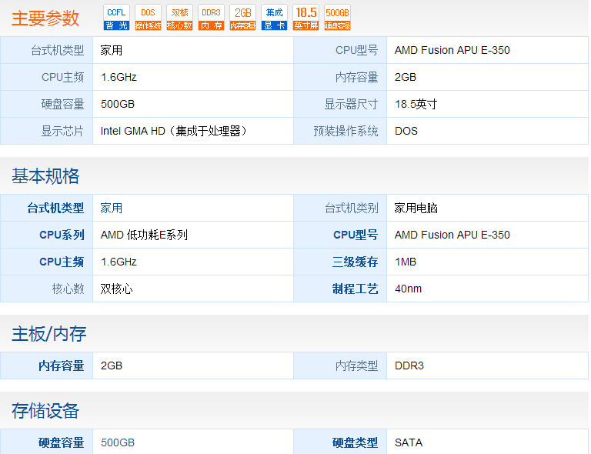
Task: Open the bold 硬盘容量 link in 存储设备
Action: [61, 442]
